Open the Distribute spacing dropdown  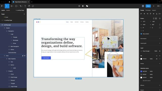[160, 14]
